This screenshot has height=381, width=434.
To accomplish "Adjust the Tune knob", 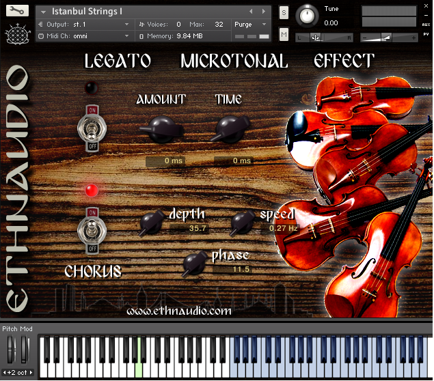I will coord(307,16).
